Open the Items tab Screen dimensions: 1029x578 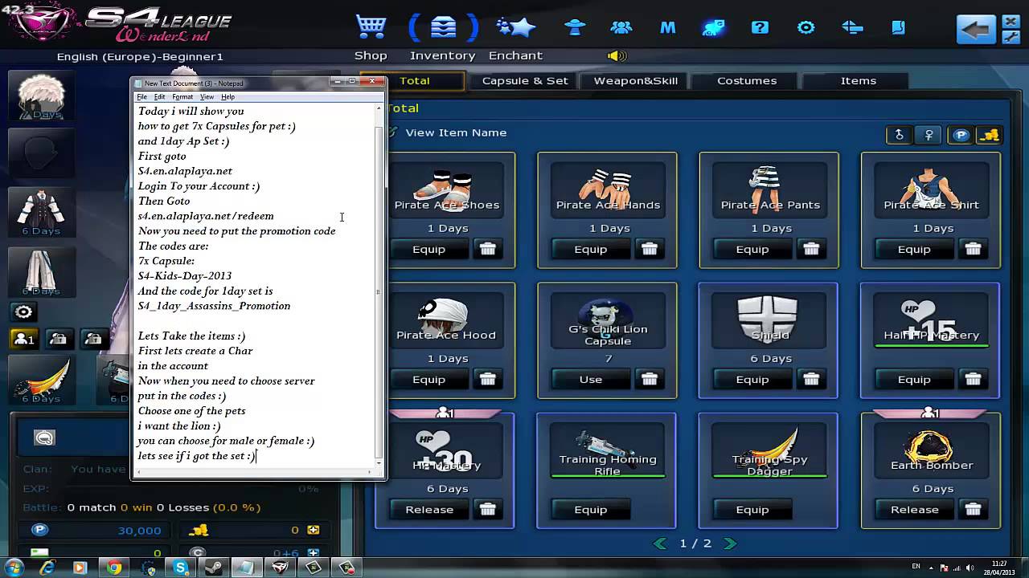(859, 80)
